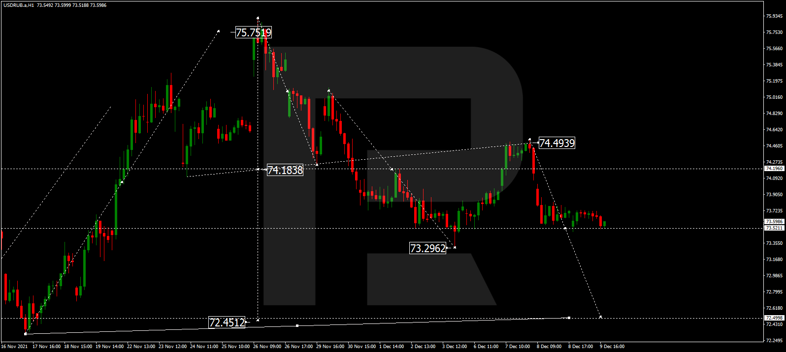Image resolution: width=786 pixels, height=352 pixels.
Task: Click the 7 Dec 10:00 time label
Action: coord(518,347)
